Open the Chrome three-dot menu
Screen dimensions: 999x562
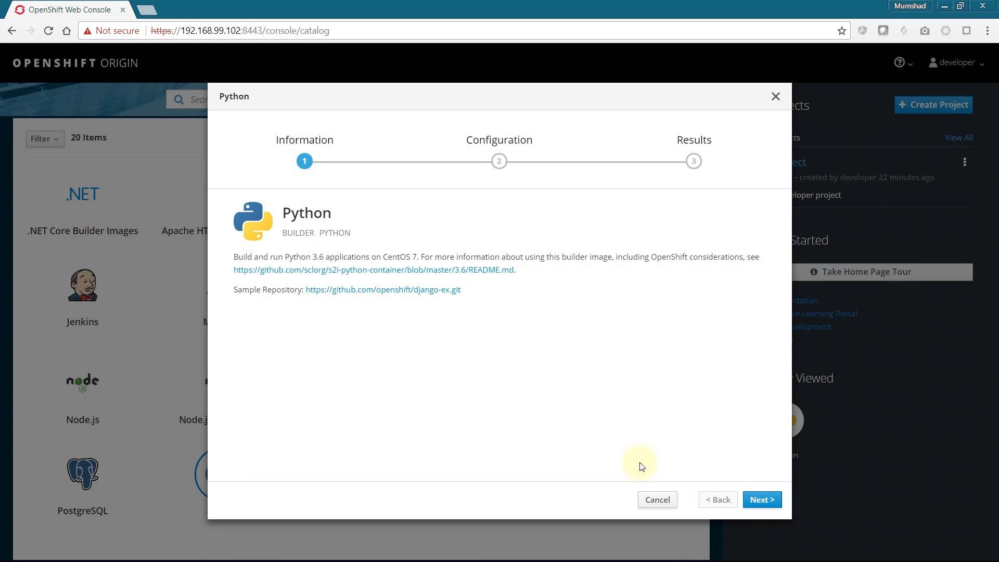[x=987, y=31]
